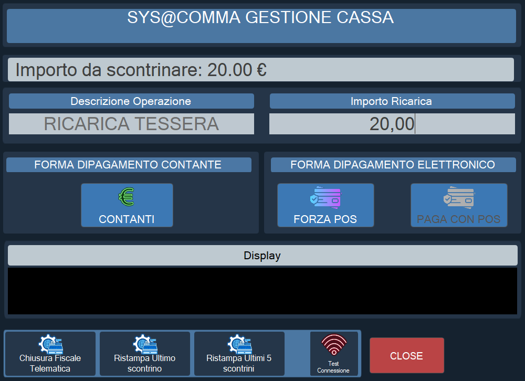Click the red wifi signal icon

click(x=334, y=344)
